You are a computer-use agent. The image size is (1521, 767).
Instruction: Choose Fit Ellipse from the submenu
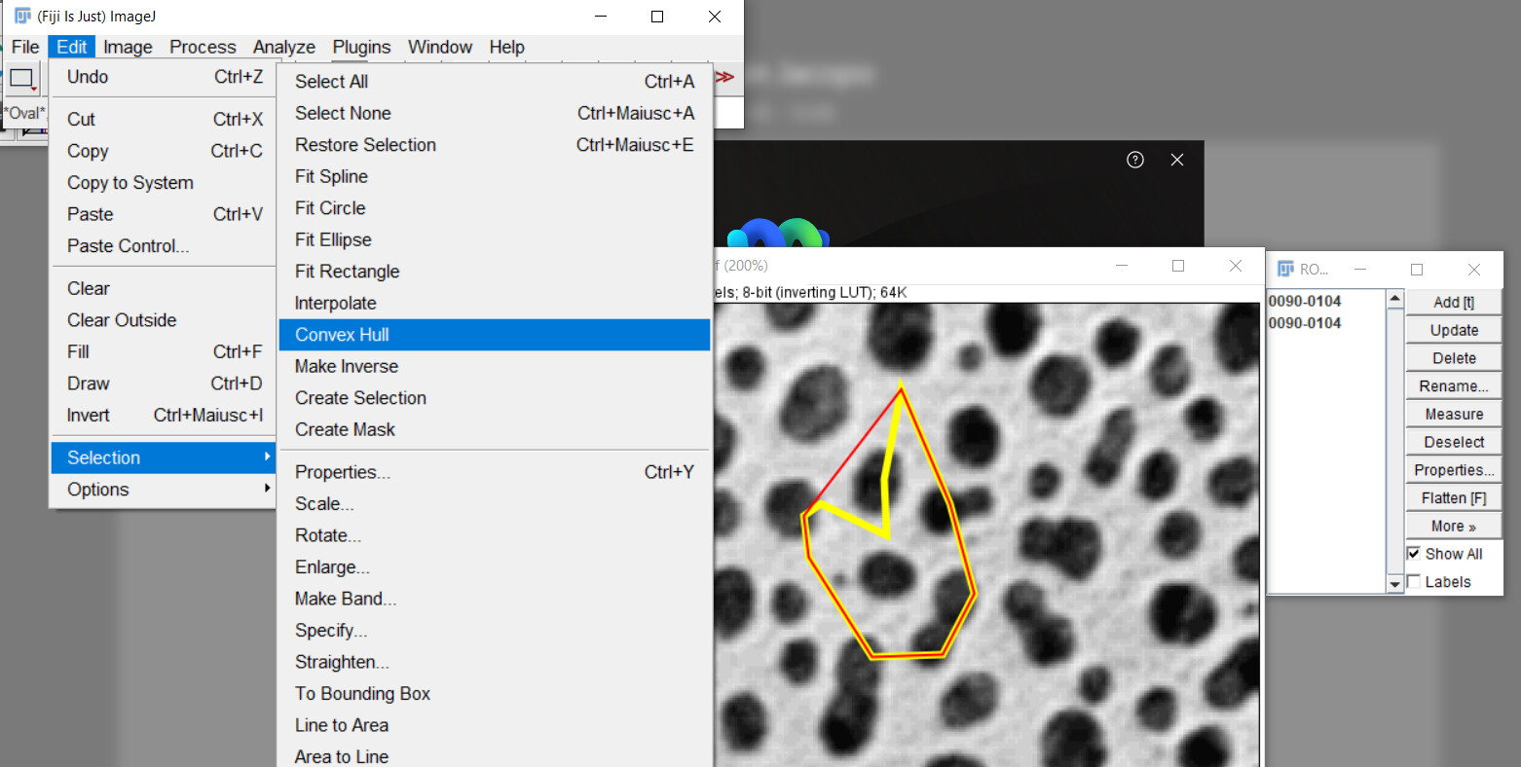pos(332,239)
